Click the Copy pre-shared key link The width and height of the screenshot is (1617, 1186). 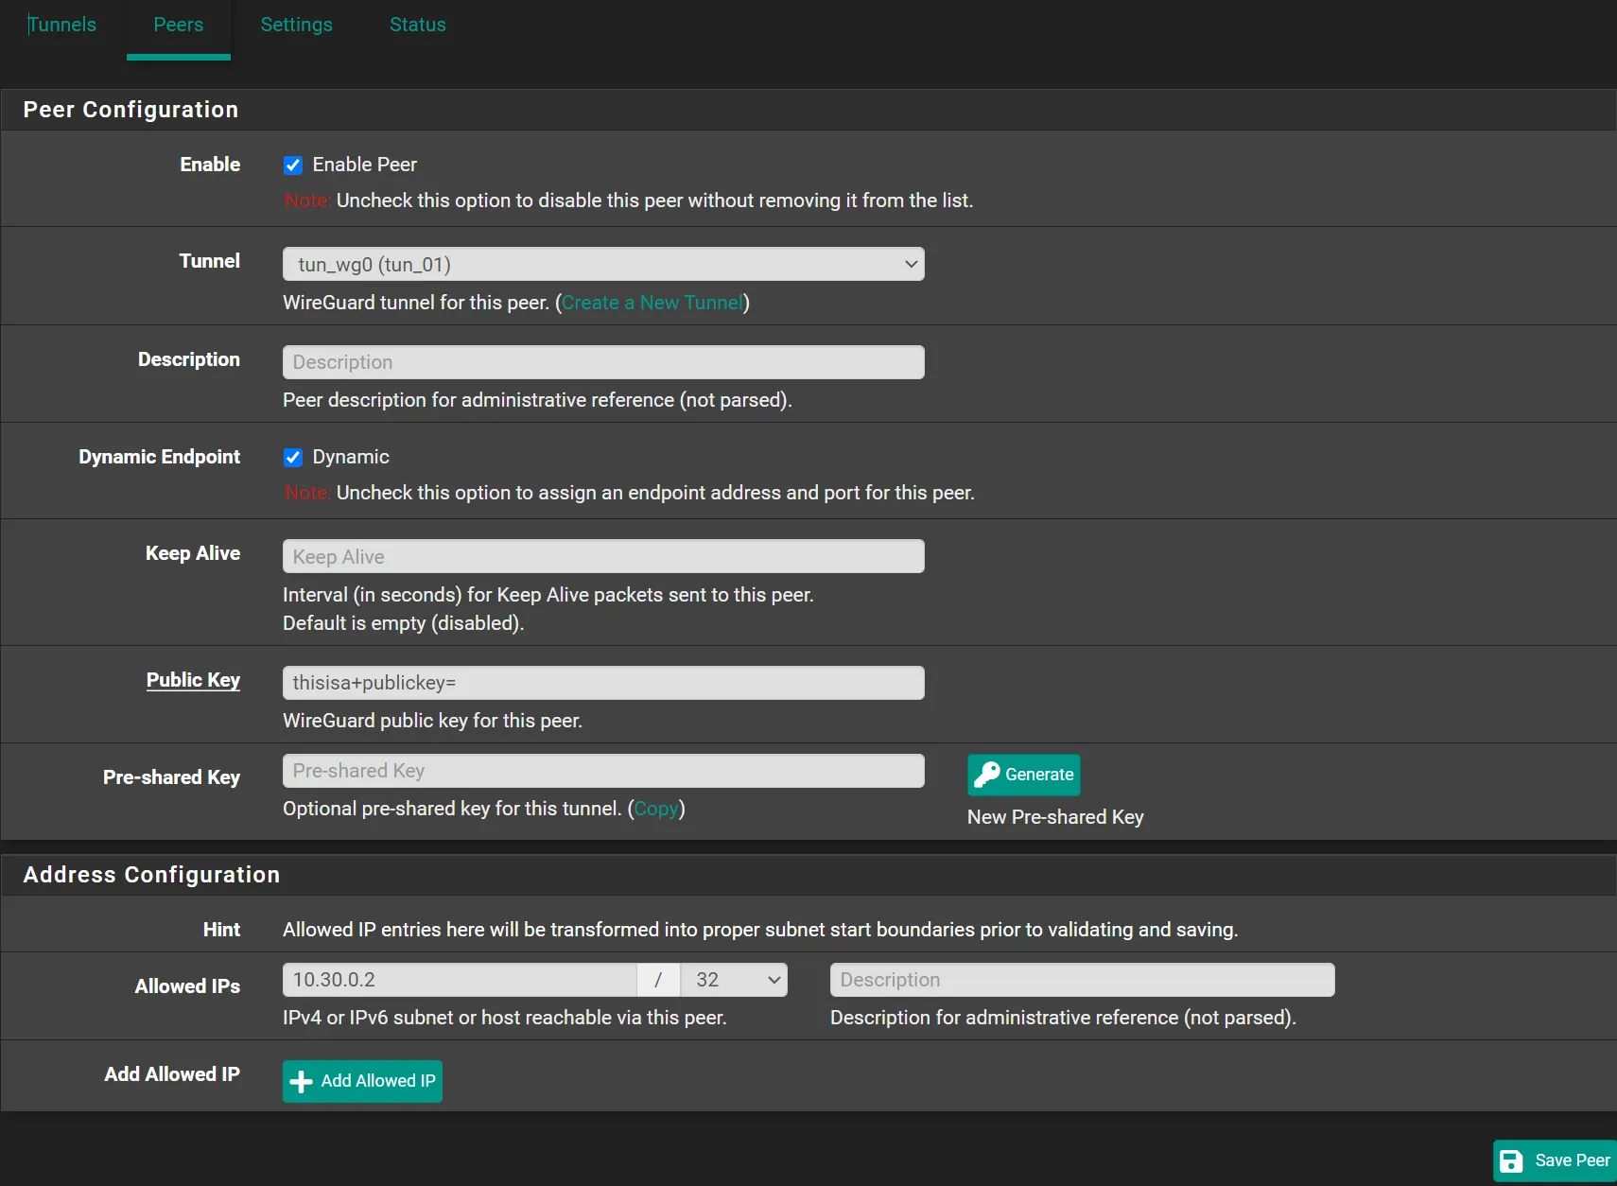coord(655,809)
